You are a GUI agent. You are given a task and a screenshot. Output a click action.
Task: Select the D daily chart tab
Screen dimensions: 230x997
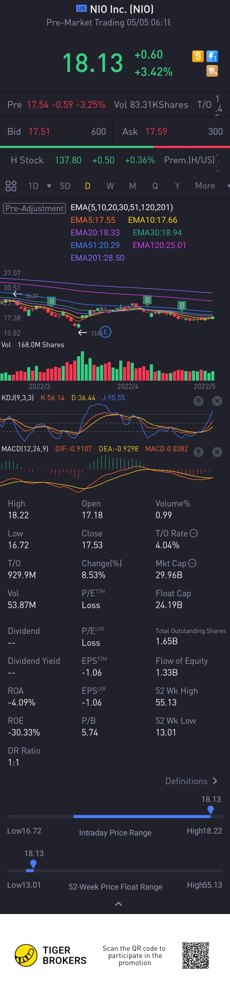point(88,186)
